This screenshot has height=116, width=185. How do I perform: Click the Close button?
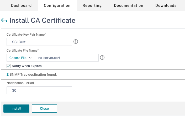[44, 108]
